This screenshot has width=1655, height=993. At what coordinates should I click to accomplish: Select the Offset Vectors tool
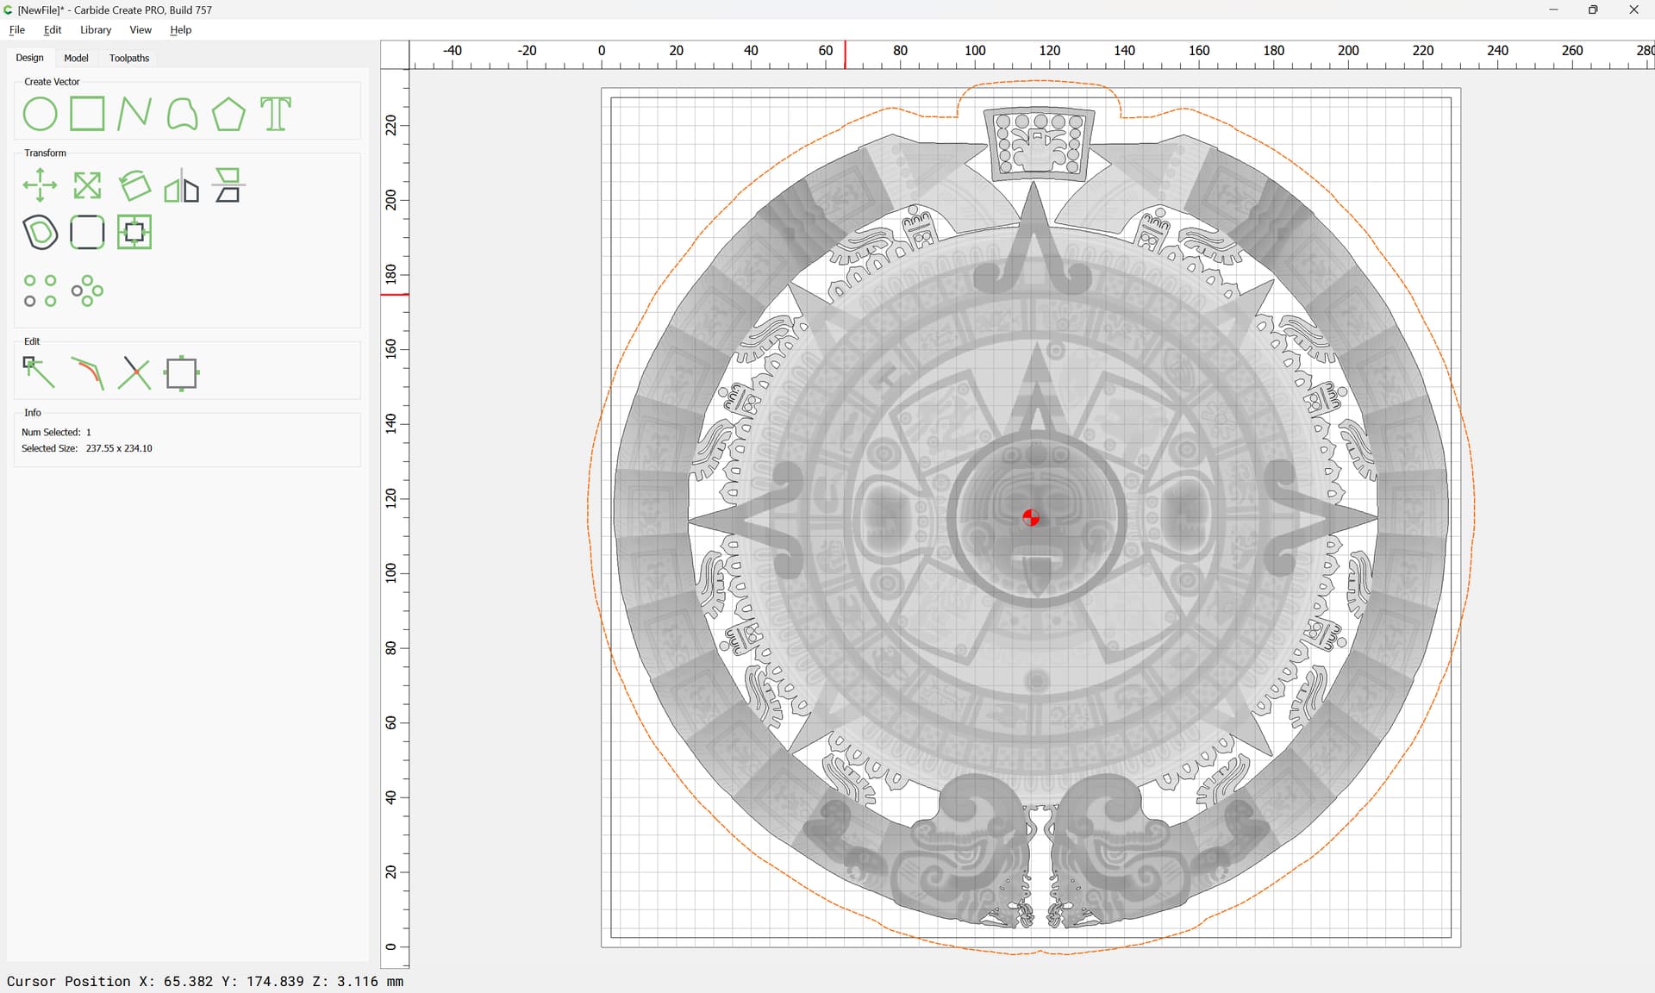coord(40,233)
